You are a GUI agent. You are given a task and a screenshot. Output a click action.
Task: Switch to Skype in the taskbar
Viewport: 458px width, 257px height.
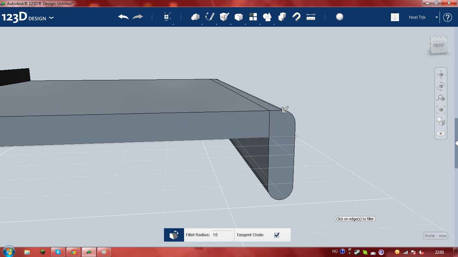[x=58, y=252]
